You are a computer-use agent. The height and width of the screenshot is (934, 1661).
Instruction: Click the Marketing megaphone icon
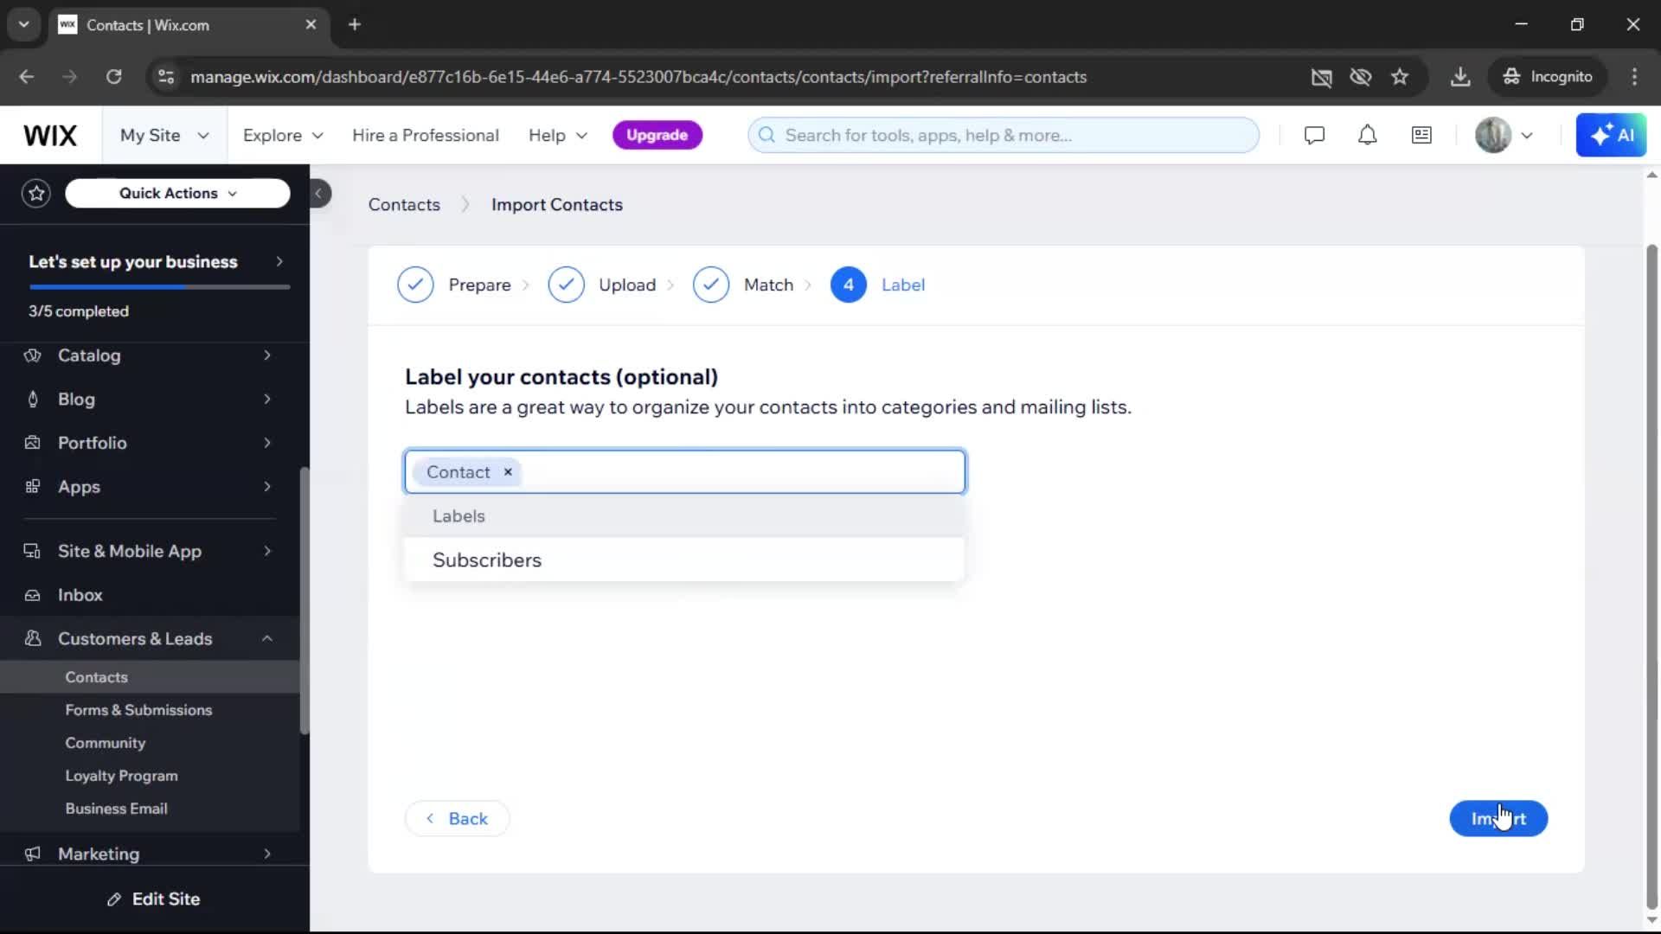(33, 854)
